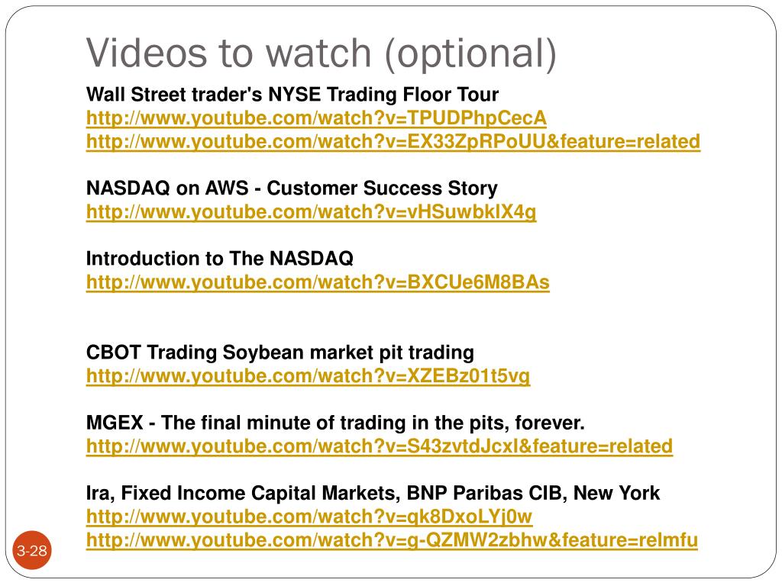
Task: Open the g-QZMW2zbhw relmfu YouTube link
Action: (x=392, y=540)
